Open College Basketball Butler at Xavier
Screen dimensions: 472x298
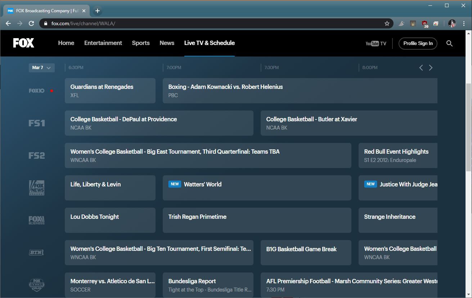tap(349, 123)
